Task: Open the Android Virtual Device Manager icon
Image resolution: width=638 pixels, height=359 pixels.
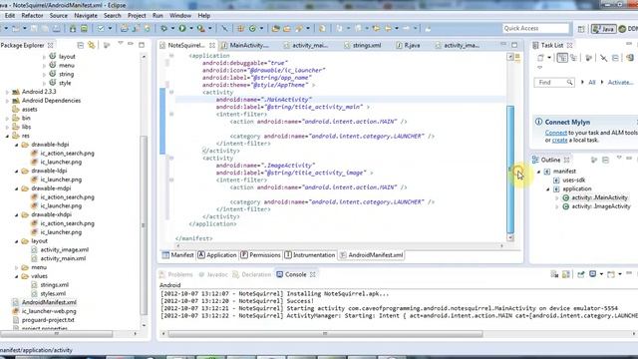Action: [x=84, y=28]
